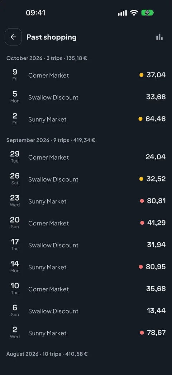Tap the August 2026 section header
The image size is (172, 375).
click(47, 354)
